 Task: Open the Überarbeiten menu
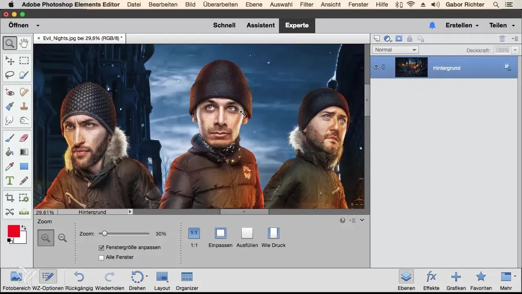(220, 4)
